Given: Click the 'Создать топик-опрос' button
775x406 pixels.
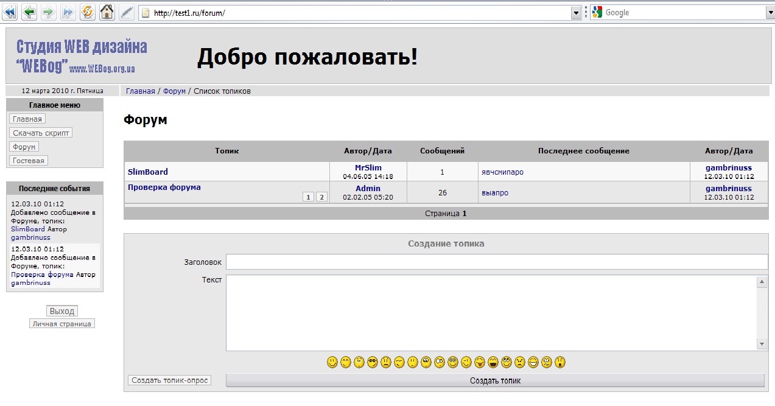Looking at the screenshot, I should pos(170,380).
